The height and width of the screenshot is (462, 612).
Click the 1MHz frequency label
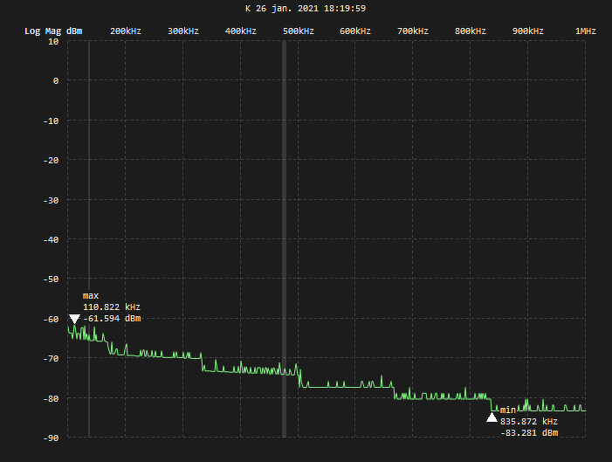[x=586, y=31]
